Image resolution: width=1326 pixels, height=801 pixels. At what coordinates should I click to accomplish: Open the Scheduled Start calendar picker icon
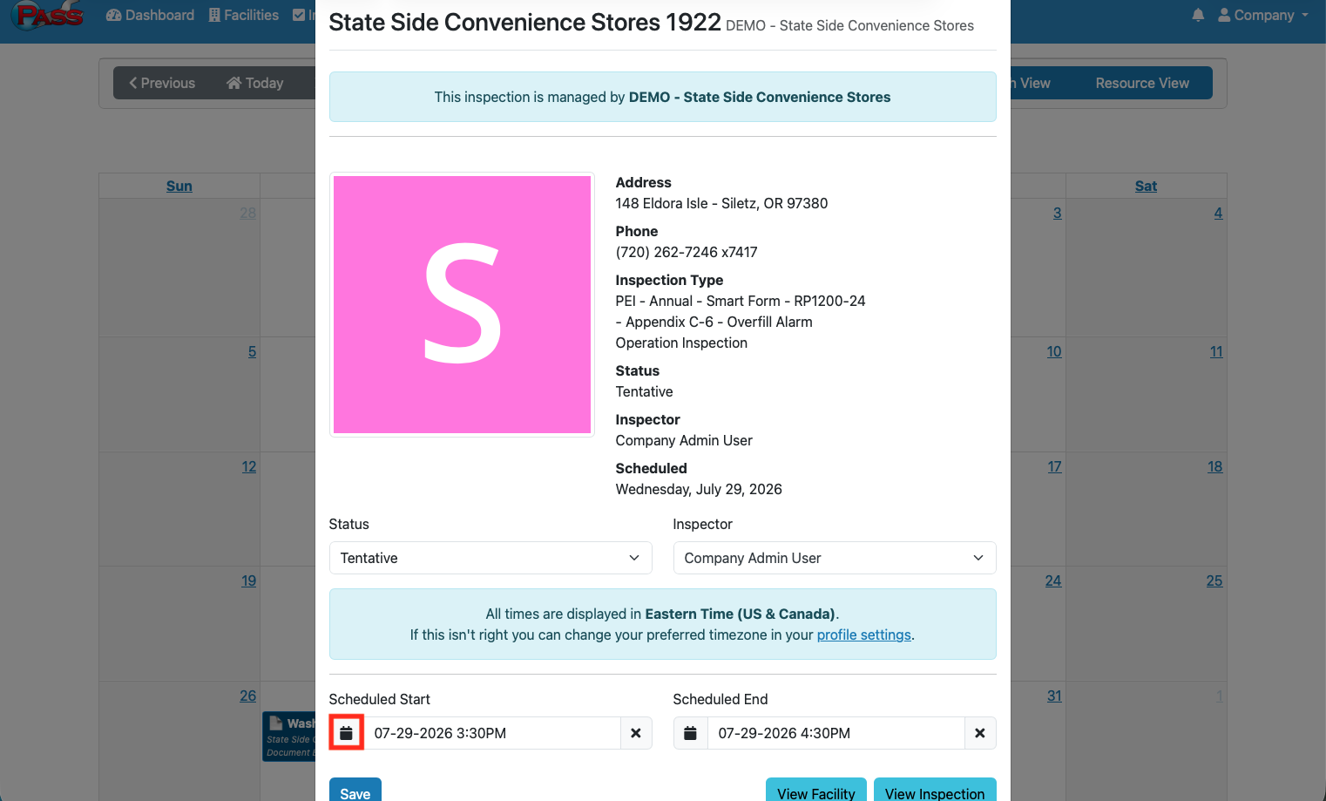pos(346,733)
